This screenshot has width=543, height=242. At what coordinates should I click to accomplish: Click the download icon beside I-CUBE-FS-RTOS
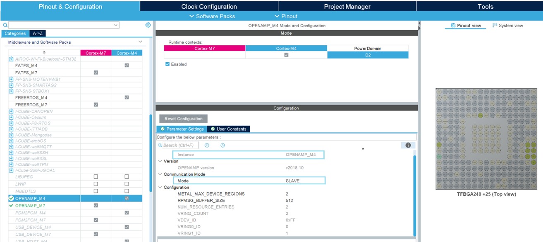[11, 123]
